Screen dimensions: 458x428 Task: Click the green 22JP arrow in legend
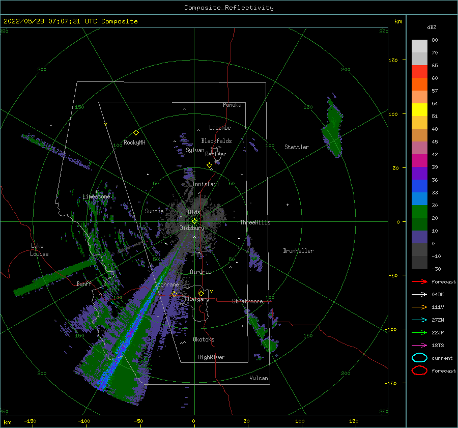pyautogui.click(x=419, y=332)
